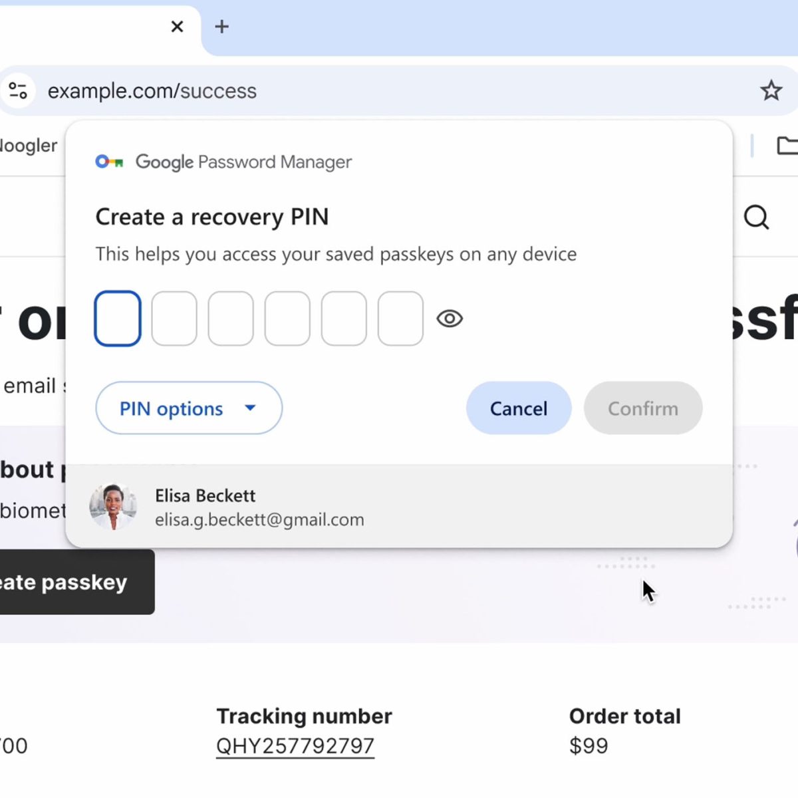Open the PIN options dropdown
Screen dimensions: 798x798
click(189, 408)
